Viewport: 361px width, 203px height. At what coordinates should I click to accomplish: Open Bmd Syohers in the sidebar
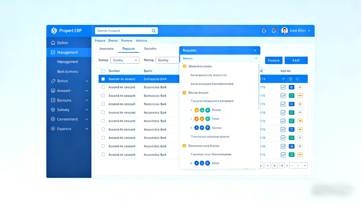tap(67, 71)
